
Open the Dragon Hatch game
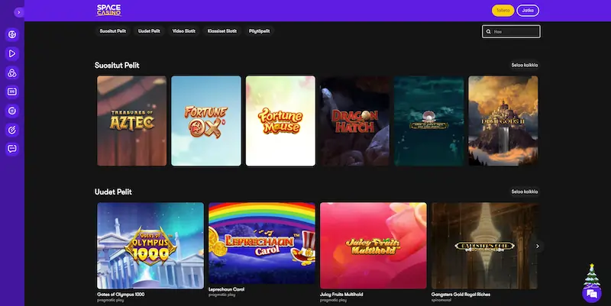tap(354, 121)
